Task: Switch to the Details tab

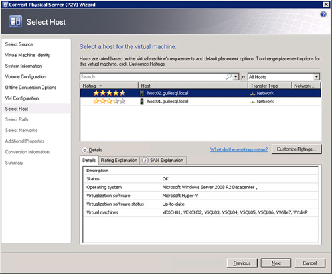Action: tap(89, 160)
